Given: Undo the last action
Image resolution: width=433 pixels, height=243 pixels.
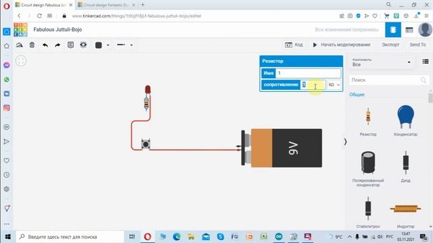Looking at the screenshot, I should point(45,45).
